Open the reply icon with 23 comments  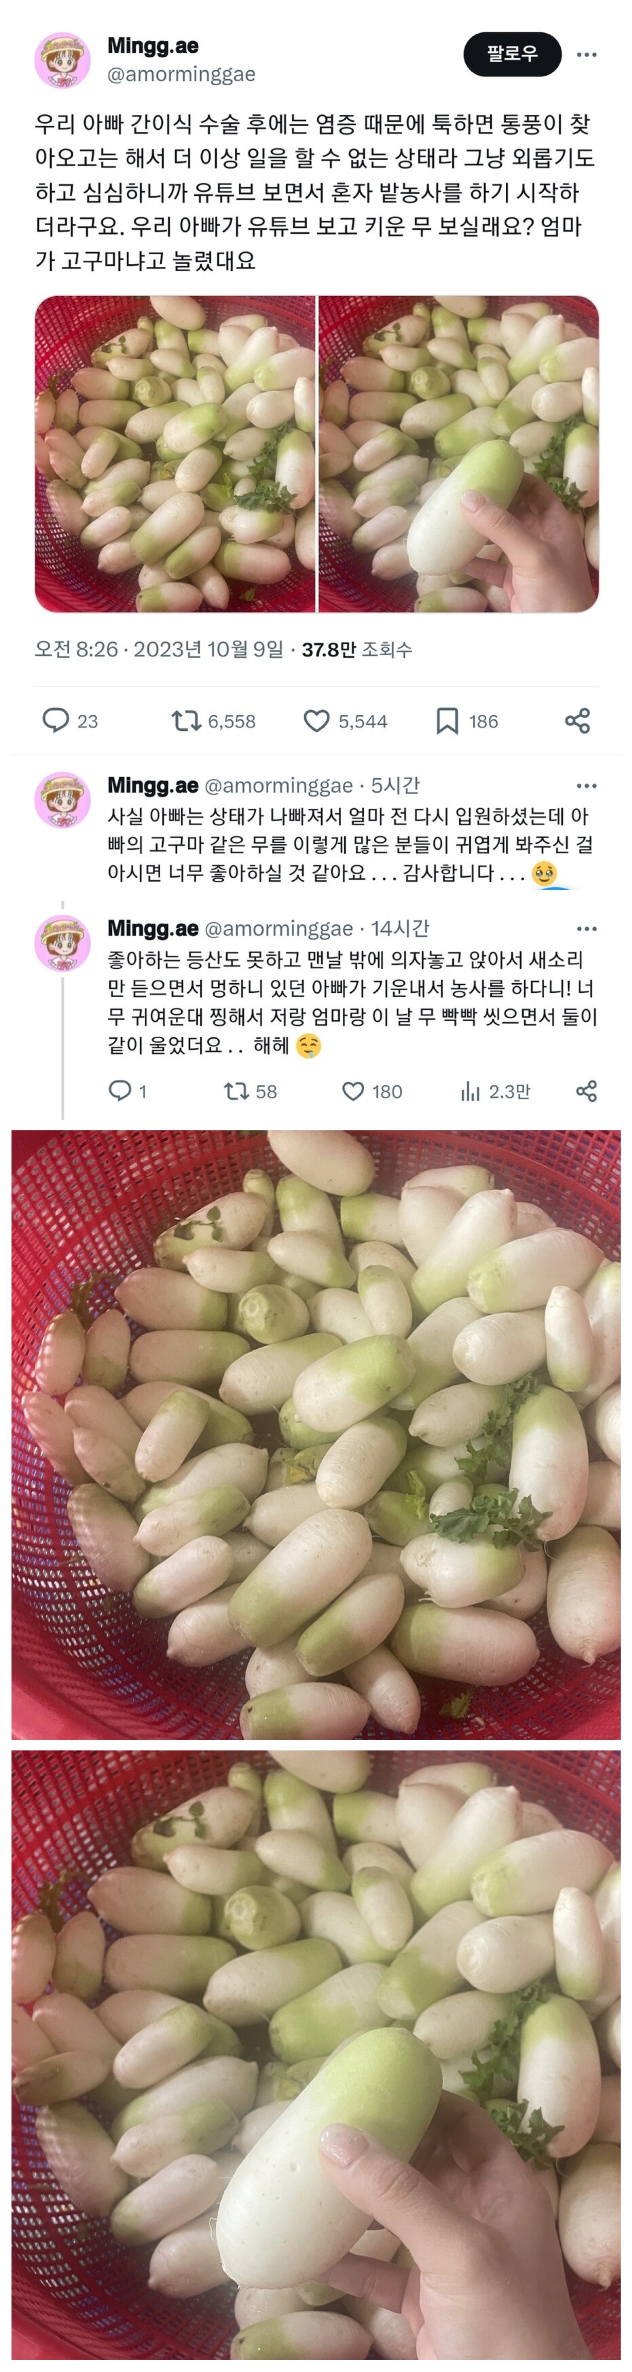(x=56, y=720)
